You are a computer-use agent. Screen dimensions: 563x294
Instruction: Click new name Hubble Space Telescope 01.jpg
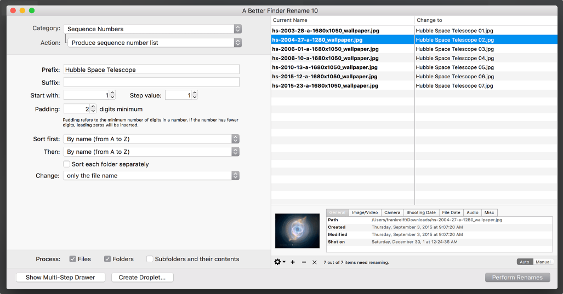[454, 31]
